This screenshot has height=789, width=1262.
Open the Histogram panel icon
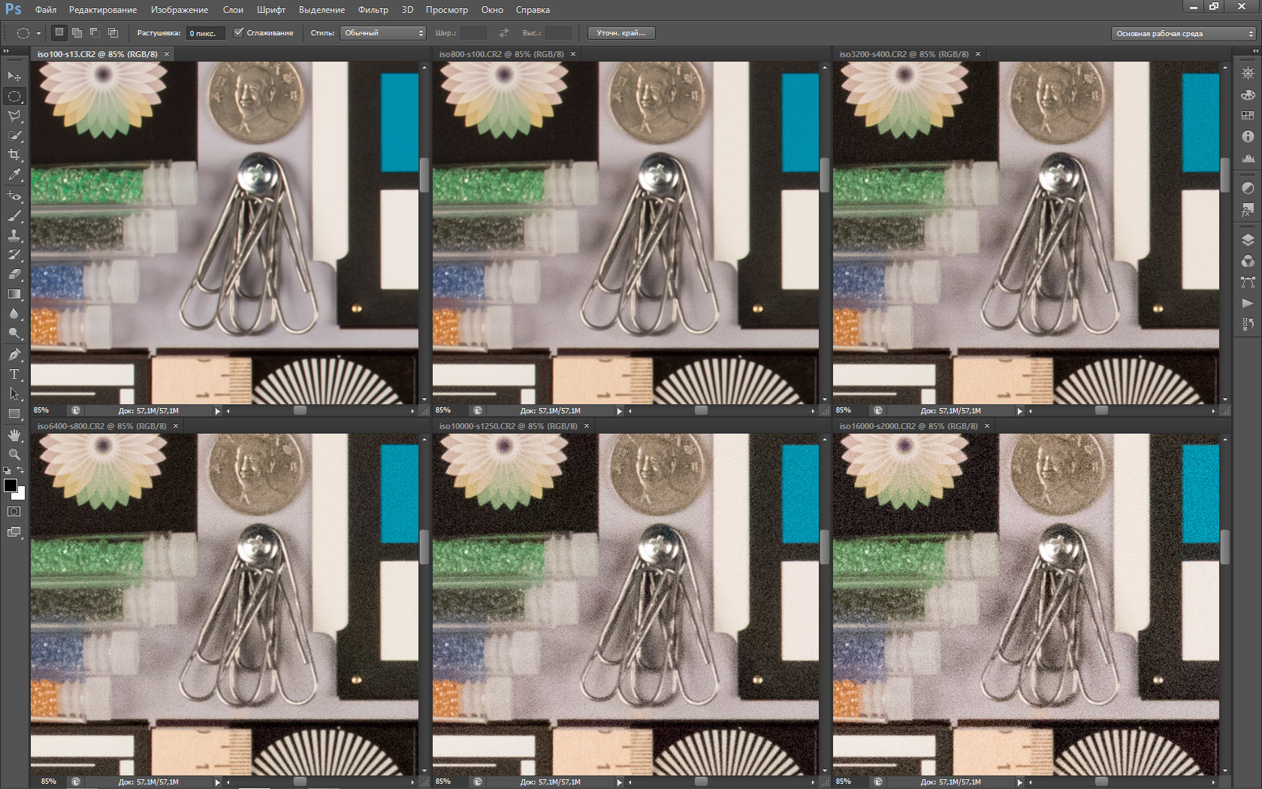click(x=1248, y=158)
